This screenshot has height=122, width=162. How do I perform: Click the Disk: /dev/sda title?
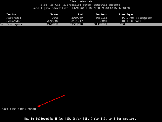(81, 1)
